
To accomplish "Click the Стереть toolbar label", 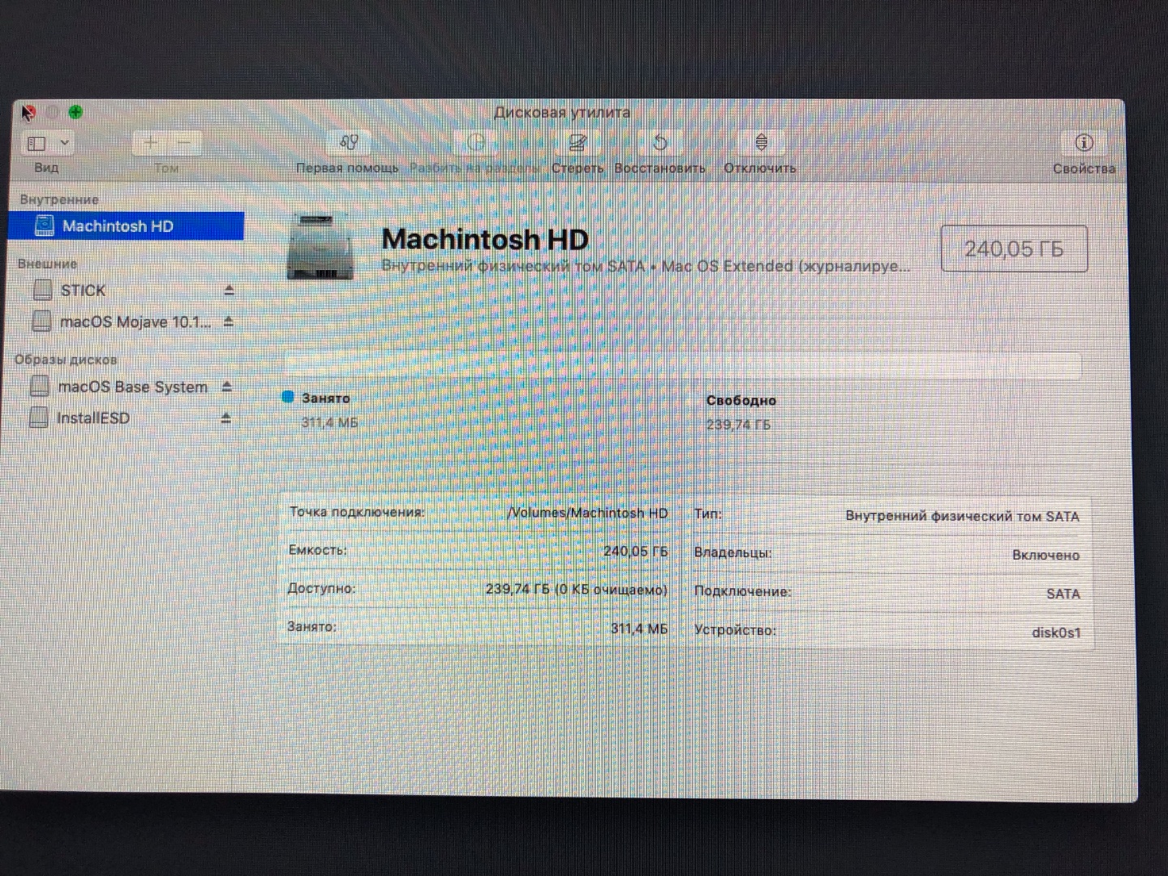I will click(x=578, y=168).
